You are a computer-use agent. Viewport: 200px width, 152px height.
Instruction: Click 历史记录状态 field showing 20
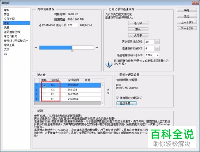[150, 41]
